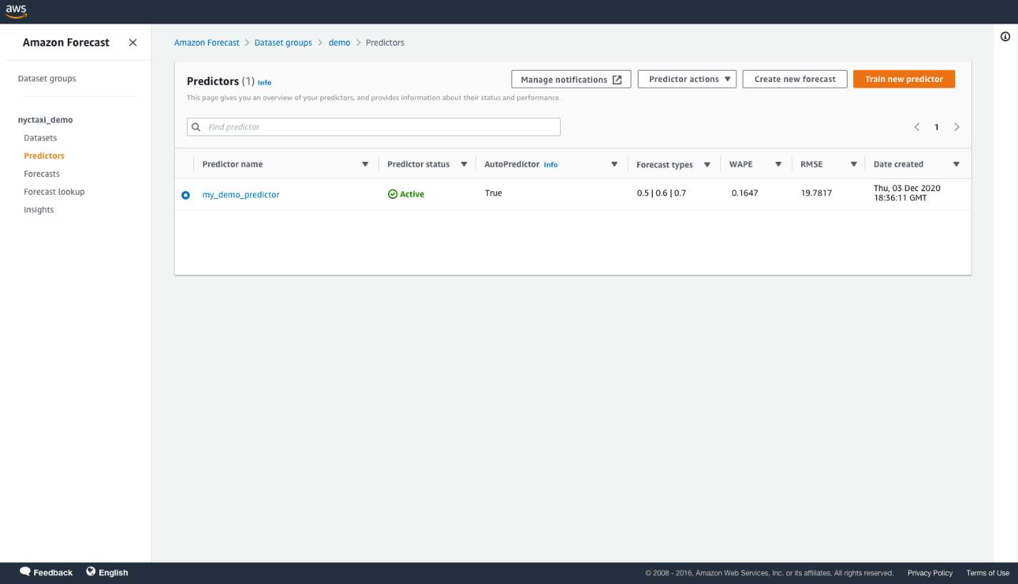
Task: Go to next page of predictors
Action: click(x=957, y=127)
